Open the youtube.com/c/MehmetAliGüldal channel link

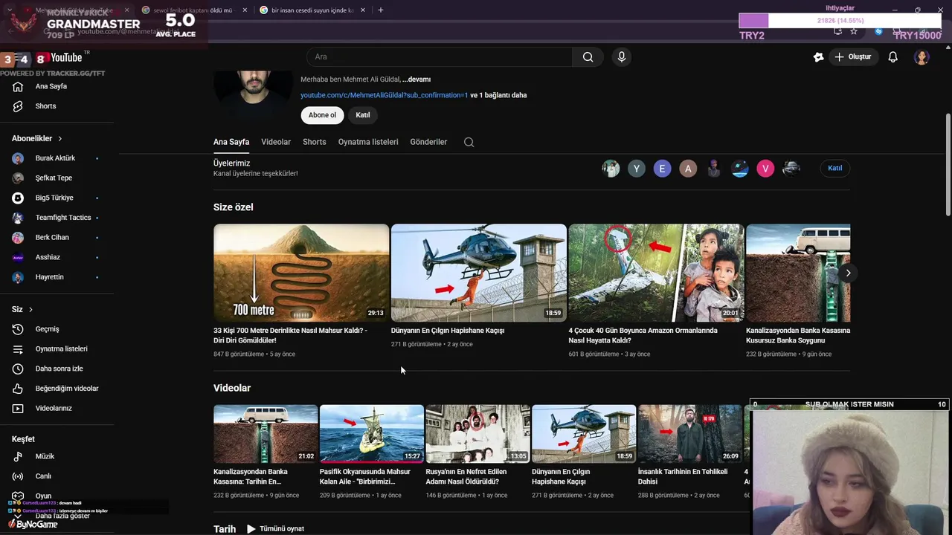pos(384,95)
